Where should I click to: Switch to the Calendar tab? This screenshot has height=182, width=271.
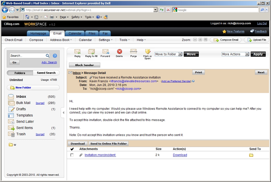pyautogui.click(x=75, y=33)
